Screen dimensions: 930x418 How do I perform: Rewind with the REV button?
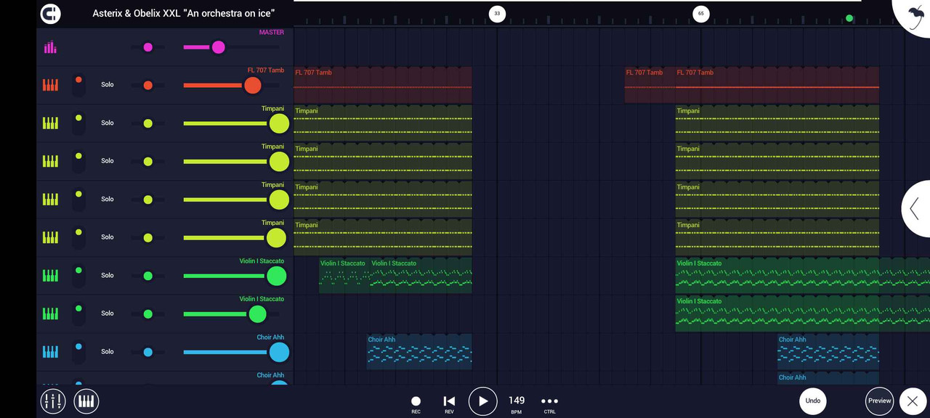(449, 403)
